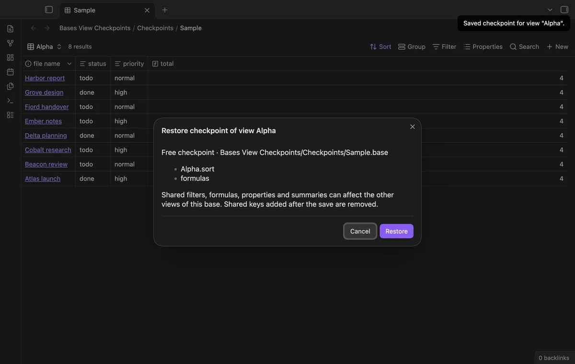The height and width of the screenshot is (364, 575).
Task: Open Bases View Checkpoints breadcrumb
Action: coord(95,28)
